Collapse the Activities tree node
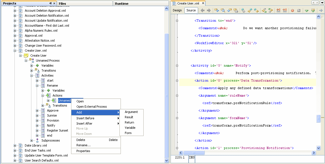Viewport: 325px width, 164px height. coord(31,75)
